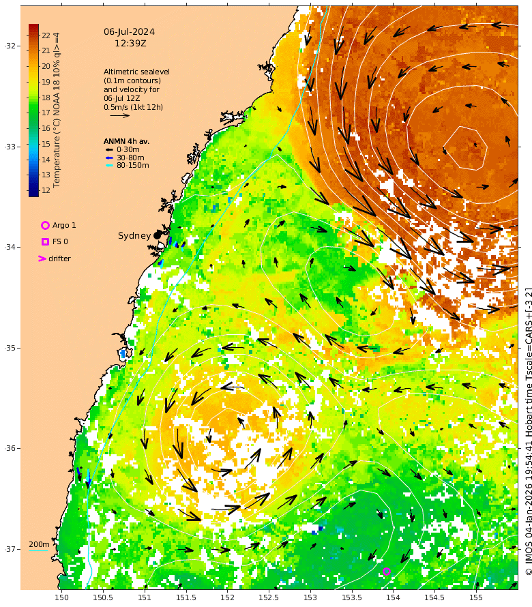Click the '0-30m' depth legend text
Image resolution: width=532 pixels, height=607 pixels.
(x=128, y=149)
